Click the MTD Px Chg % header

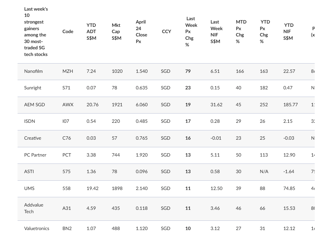pyautogui.click(x=241, y=31)
